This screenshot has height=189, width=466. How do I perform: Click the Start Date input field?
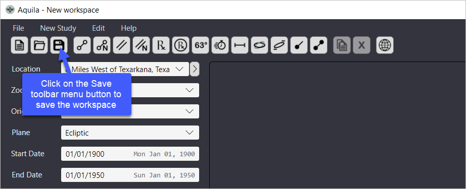pos(130,154)
